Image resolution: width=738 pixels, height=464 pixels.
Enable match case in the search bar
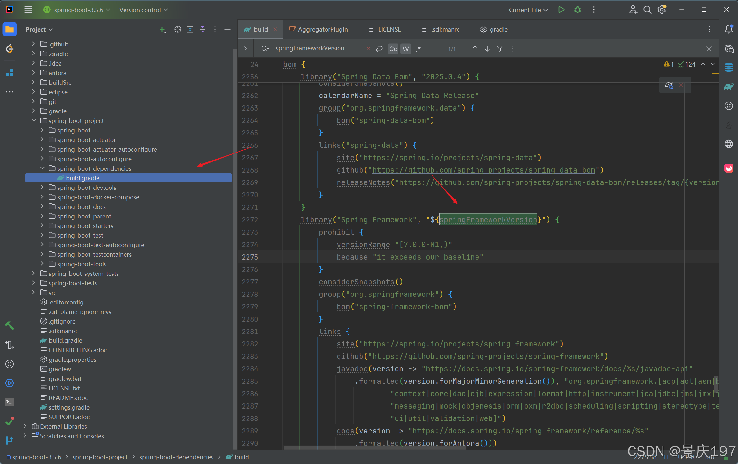pos(393,48)
